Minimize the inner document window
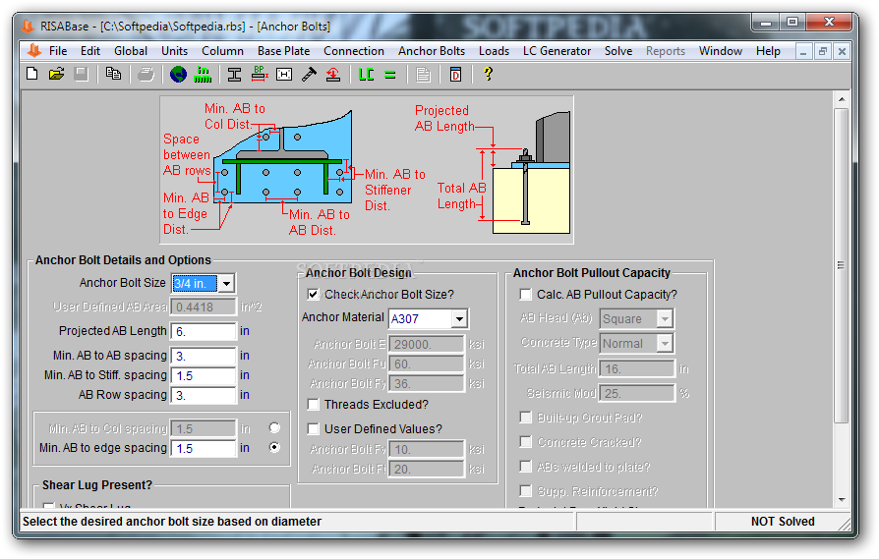Screen dimensions: 879x559 (x=803, y=51)
